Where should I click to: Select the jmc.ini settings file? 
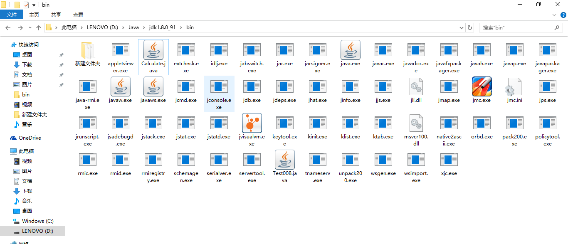tap(515, 90)
